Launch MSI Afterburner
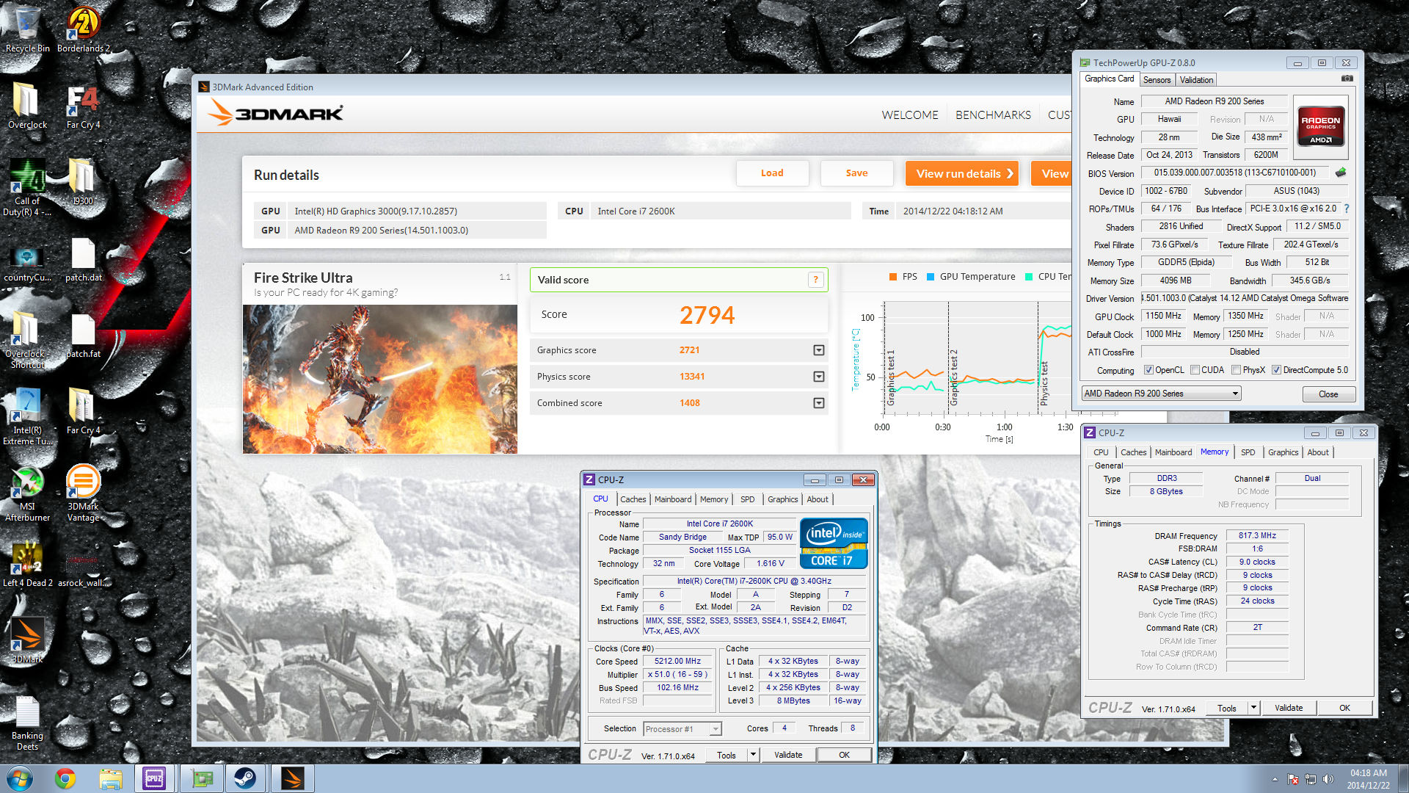Viewport: 1409px width, 793px height. pyautogui.click(x=27, y=493)
